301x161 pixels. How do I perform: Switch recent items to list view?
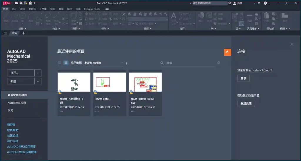60,63
